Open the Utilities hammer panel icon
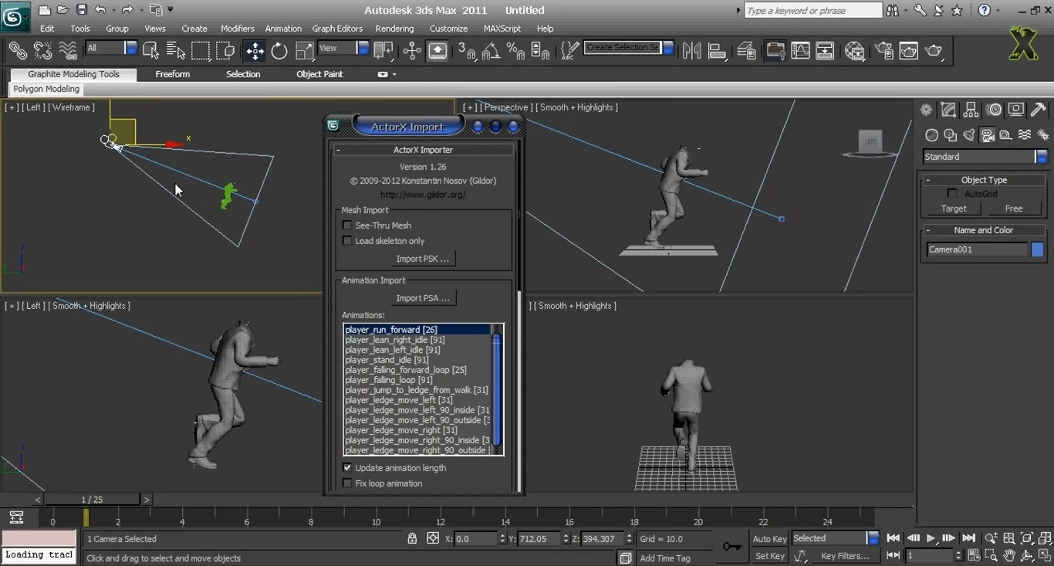The height and width of the screenshot is (566, 1054). point(1039,110)
